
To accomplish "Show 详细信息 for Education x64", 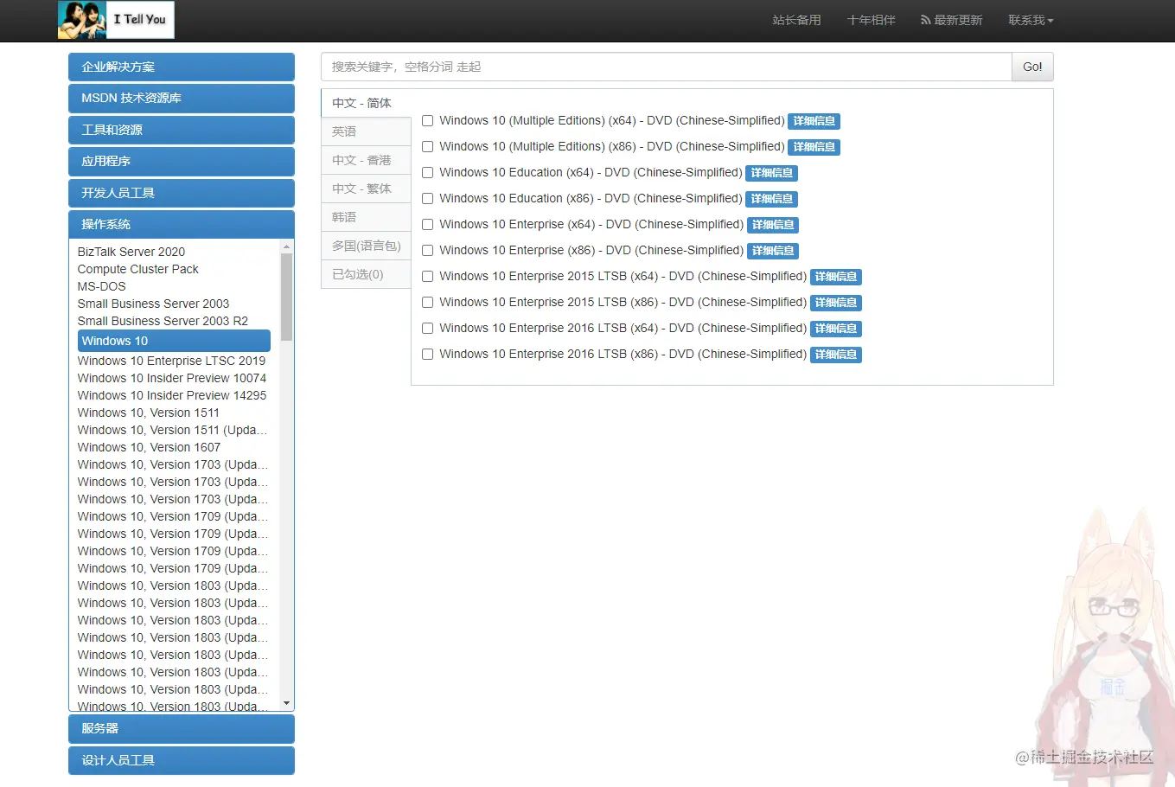I will click(772, 173).
